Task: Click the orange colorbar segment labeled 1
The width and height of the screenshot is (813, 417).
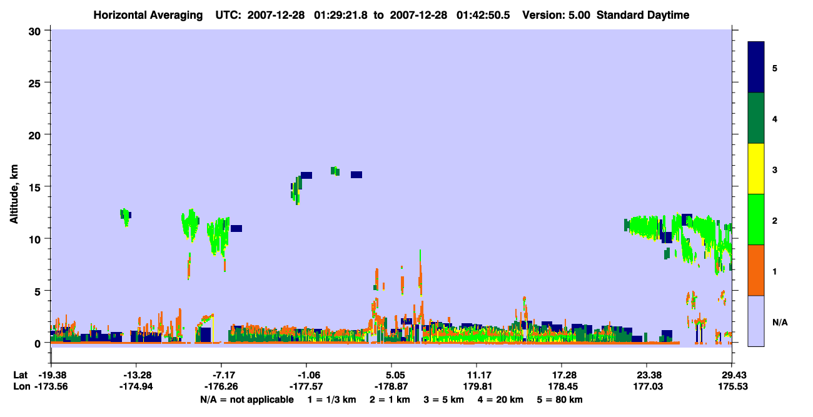Action: coord(756,270)
